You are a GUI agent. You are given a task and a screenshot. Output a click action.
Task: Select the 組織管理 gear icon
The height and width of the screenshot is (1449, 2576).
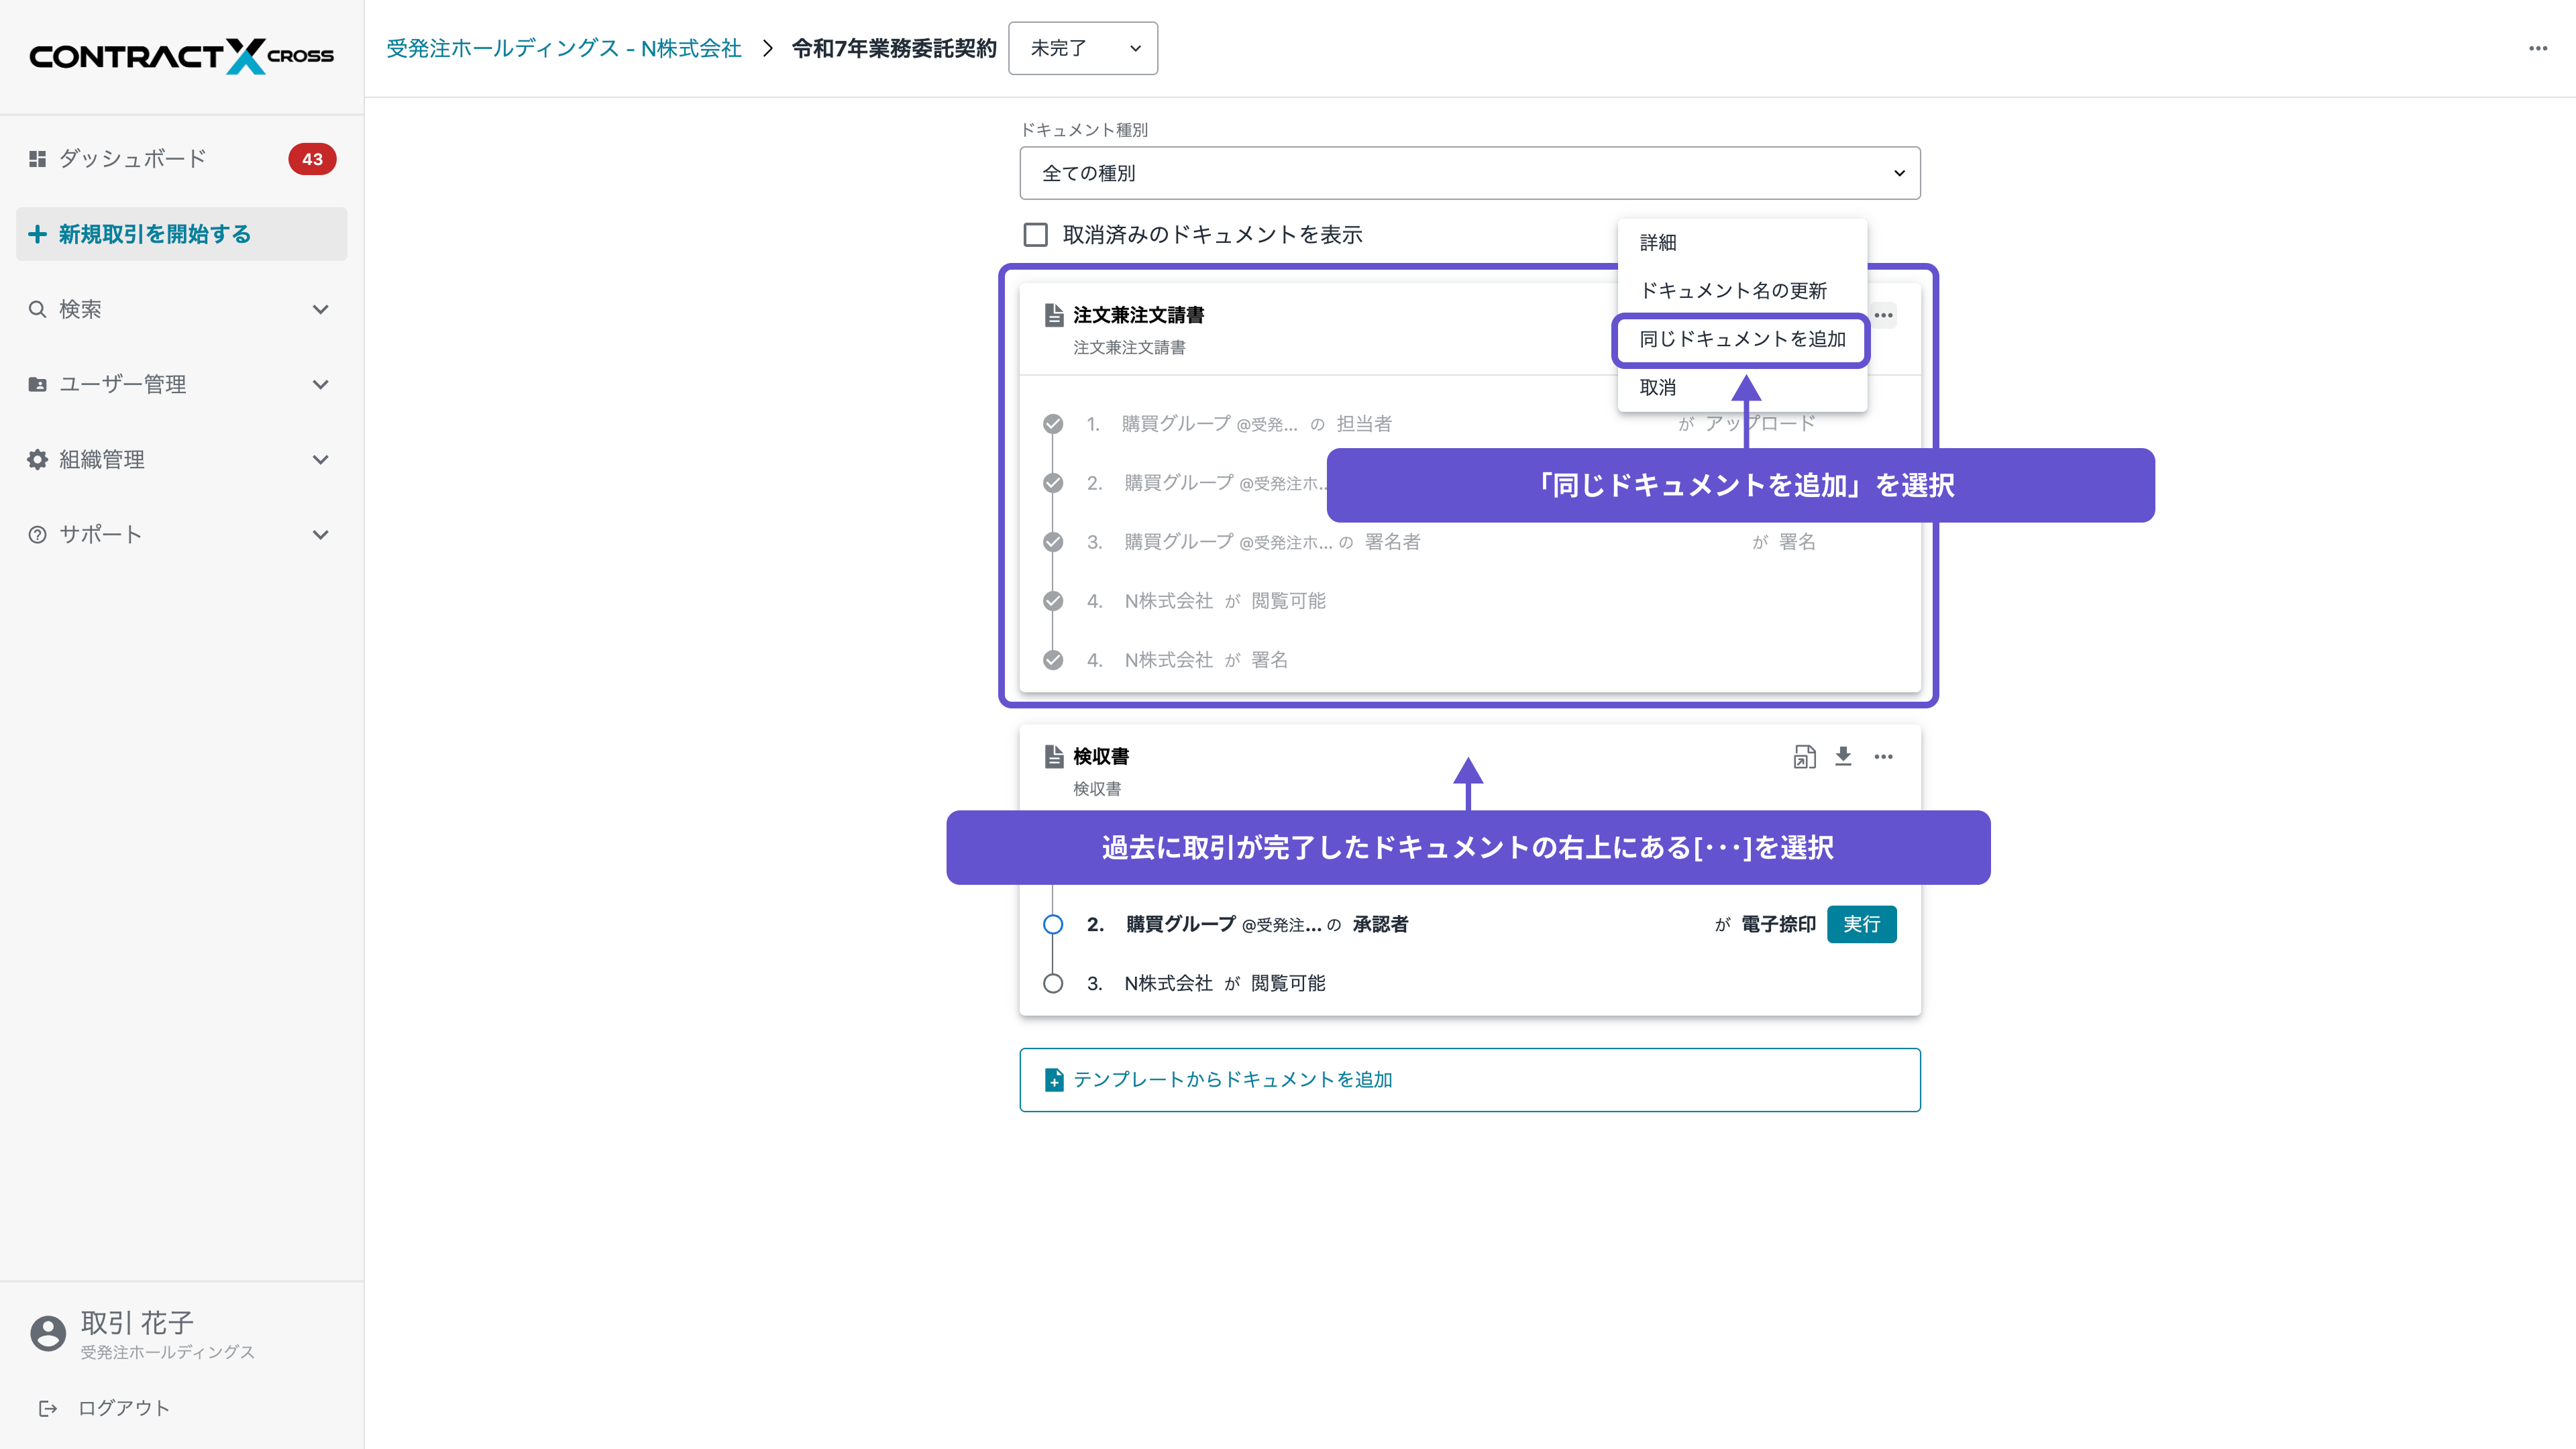pyautogui.click(x=37, y=459)
